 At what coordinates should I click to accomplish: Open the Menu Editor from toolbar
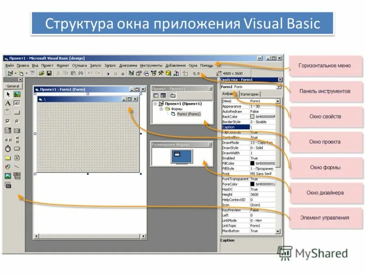(x=32, y=74)
